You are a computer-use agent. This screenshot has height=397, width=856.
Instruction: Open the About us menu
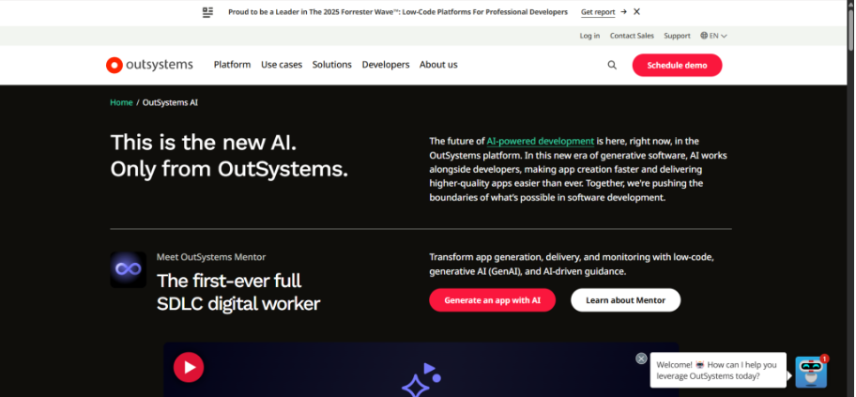[x=438, y=65]
